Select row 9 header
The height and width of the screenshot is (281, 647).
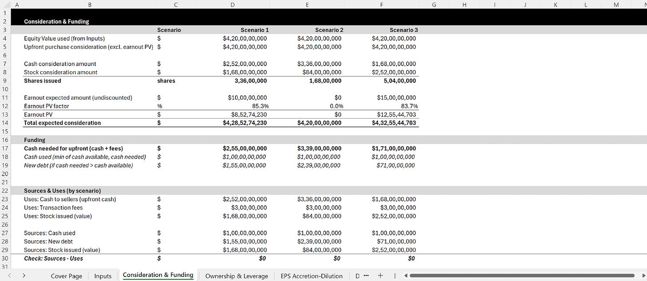[6, 81]
